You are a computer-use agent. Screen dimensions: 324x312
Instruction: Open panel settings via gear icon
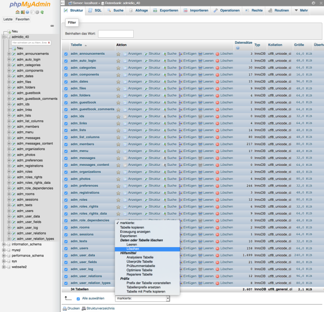coord(37,12)
